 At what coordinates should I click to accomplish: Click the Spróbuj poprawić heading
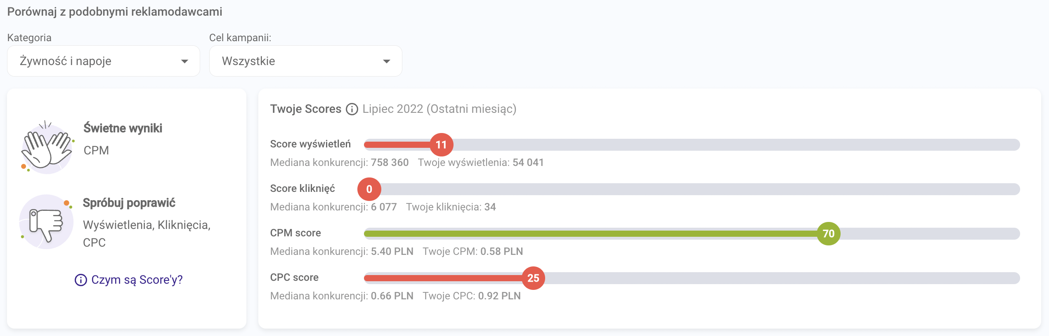pyautogui.click(x=129, y=203)
